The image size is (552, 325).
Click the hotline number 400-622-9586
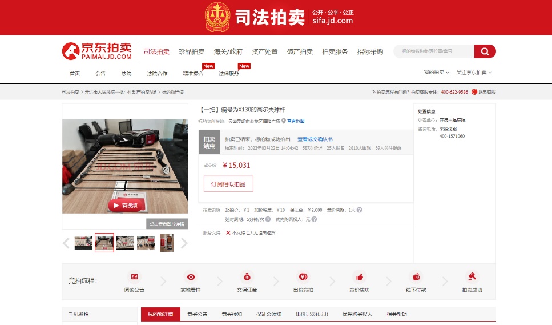[x=454, y=92]
